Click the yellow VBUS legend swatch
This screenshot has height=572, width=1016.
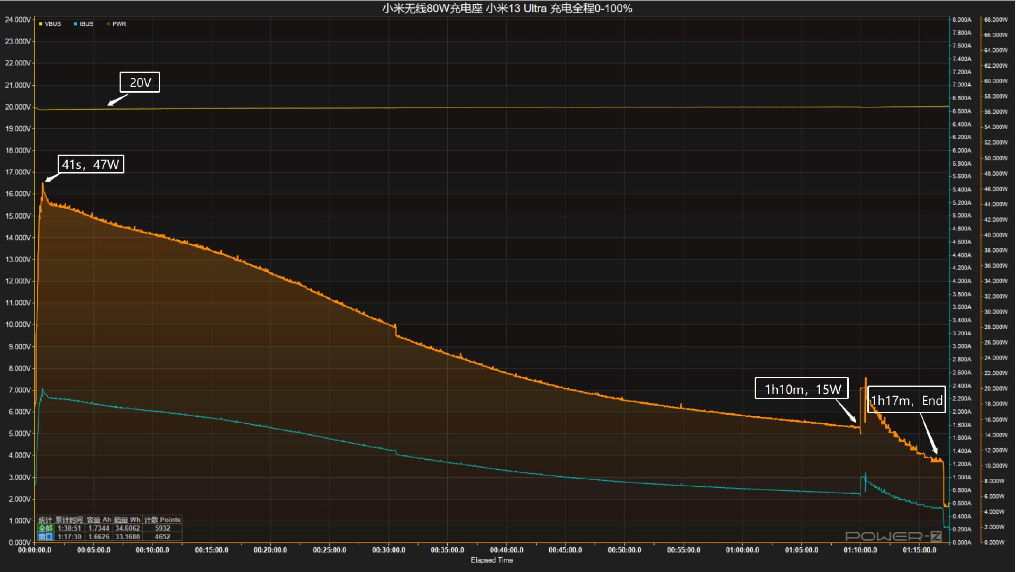tap(41, 24)
